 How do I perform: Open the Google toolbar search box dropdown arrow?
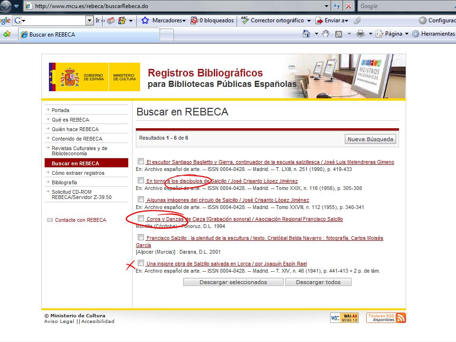89,20
